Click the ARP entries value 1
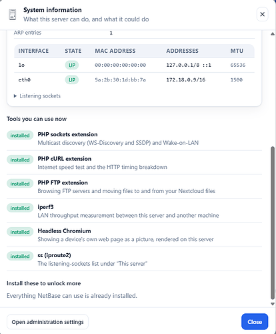 click(111, 33)
